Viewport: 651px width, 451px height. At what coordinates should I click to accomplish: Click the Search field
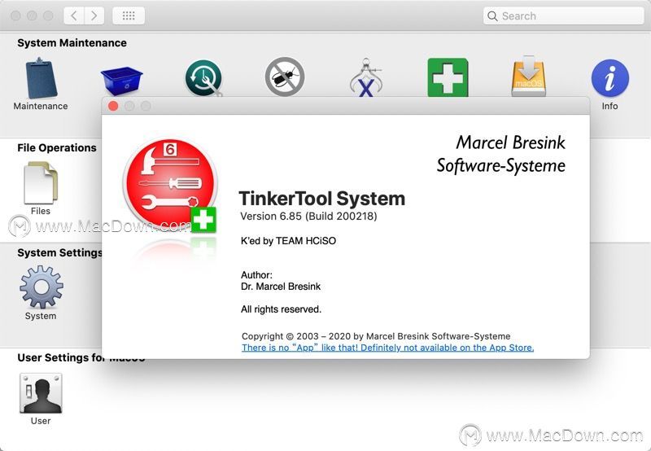563,15
